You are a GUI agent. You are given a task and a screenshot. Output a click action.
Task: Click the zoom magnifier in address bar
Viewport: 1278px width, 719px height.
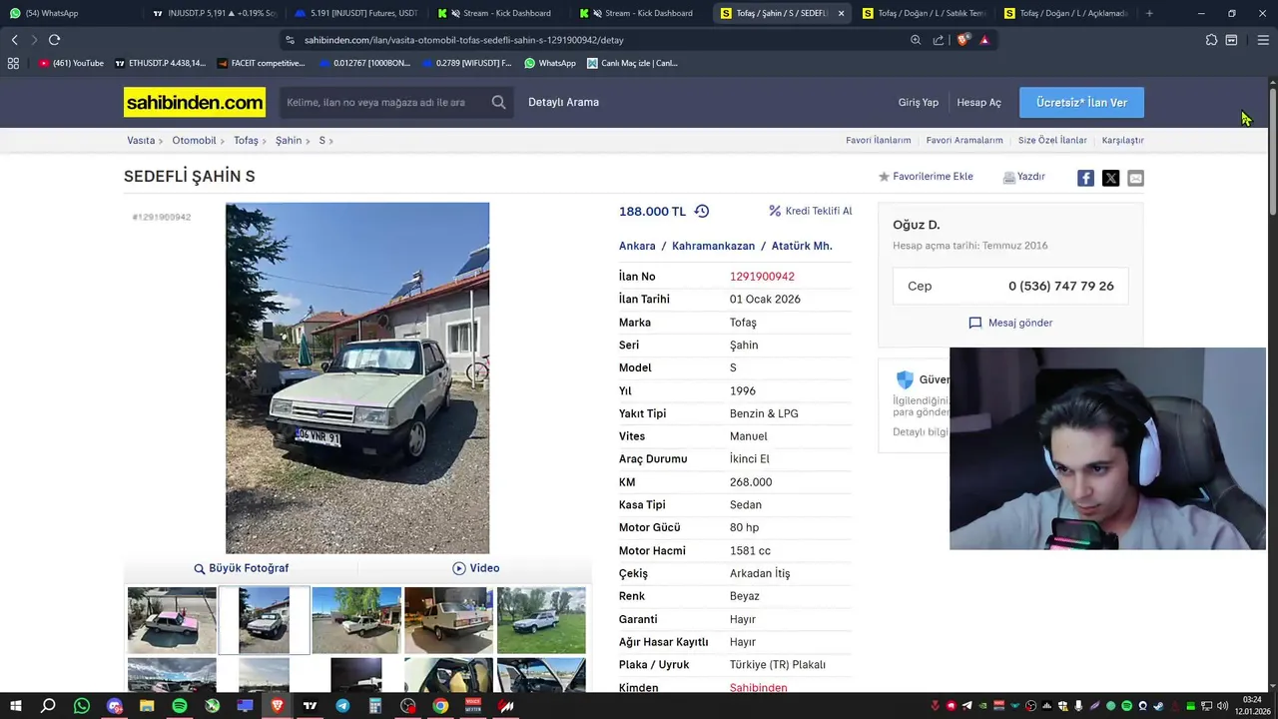916,40
